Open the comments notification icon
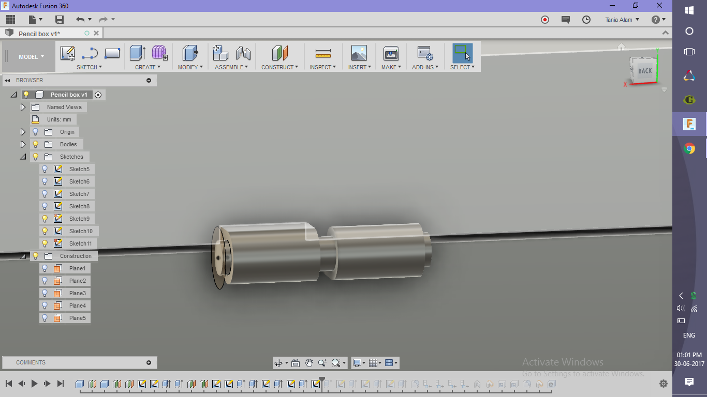Image resolution: width=707 pixels, height=397 pixels. coord(566,20)
